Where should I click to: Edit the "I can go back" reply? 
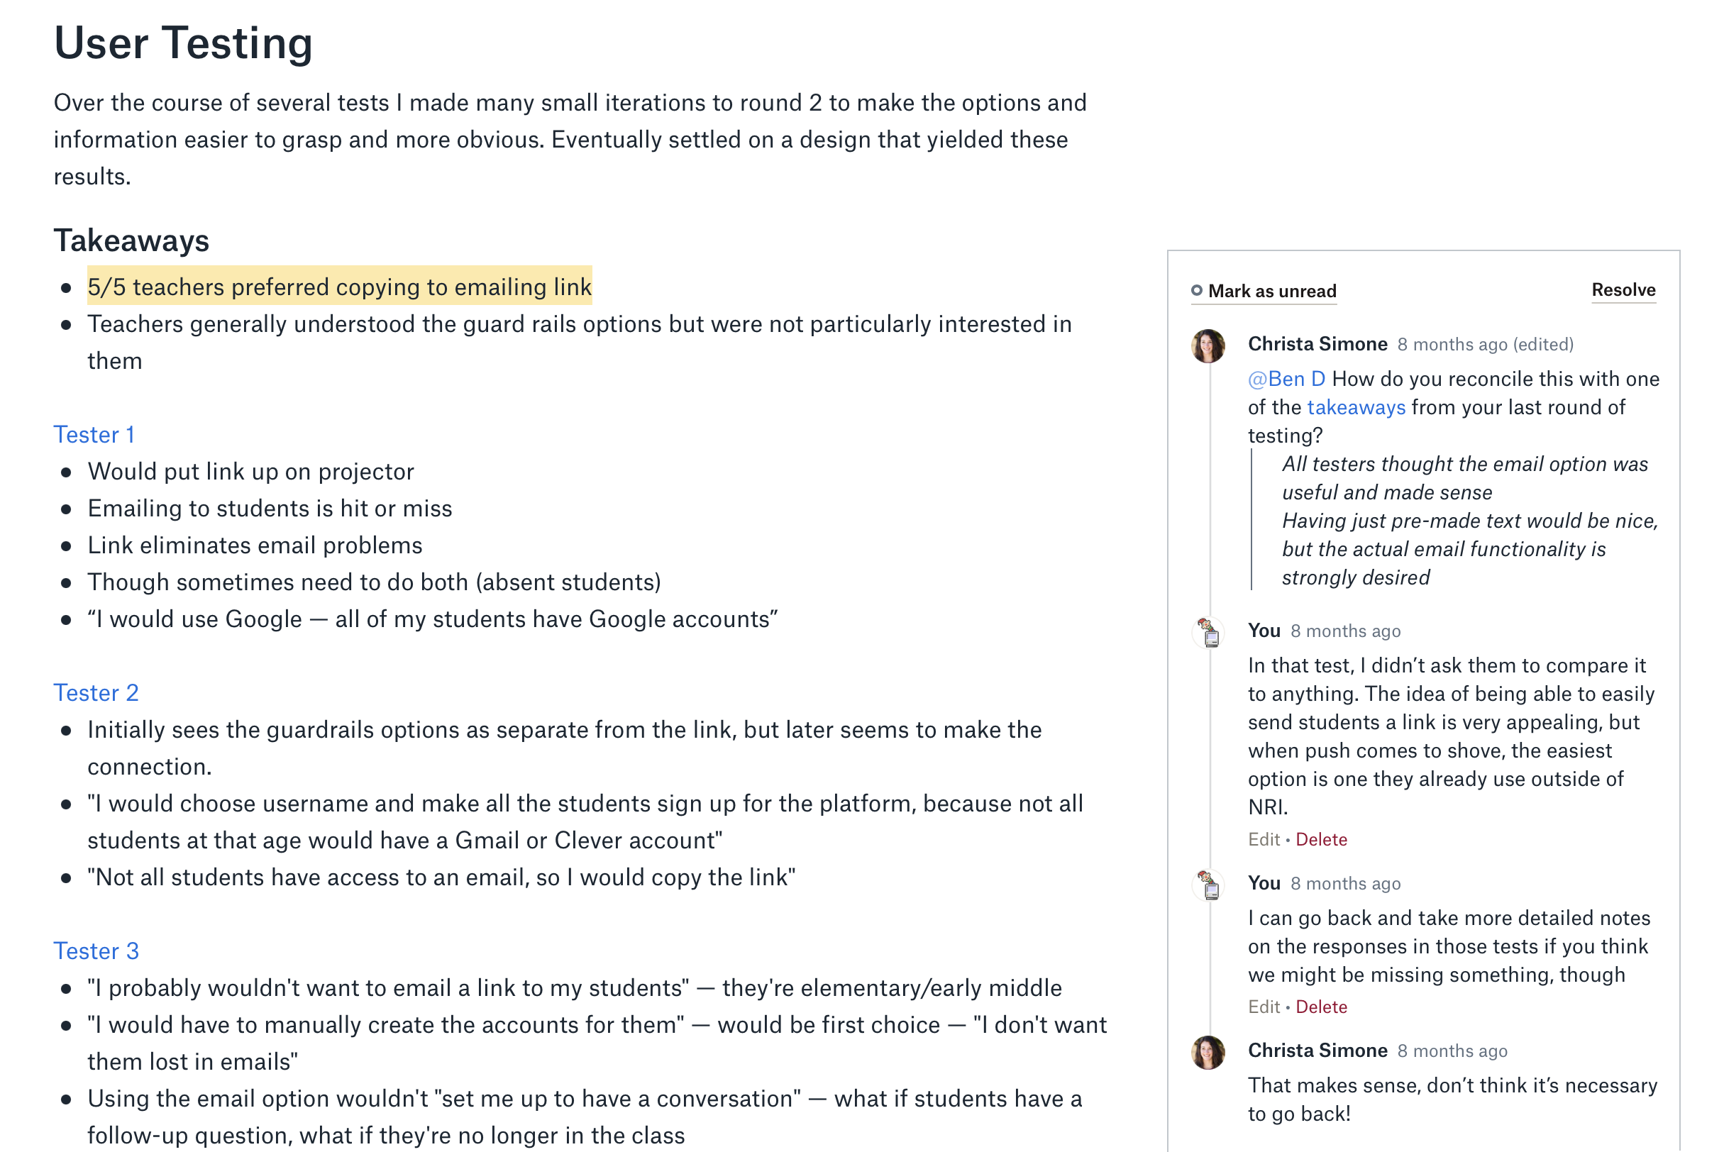(x=1264, y=1007)
